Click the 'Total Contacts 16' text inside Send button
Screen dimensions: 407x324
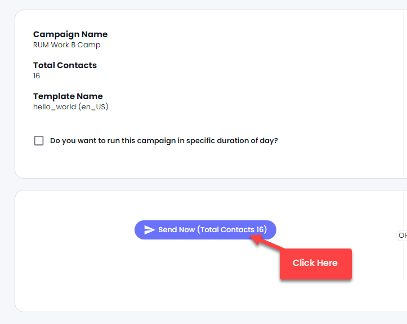pos(232,230)
